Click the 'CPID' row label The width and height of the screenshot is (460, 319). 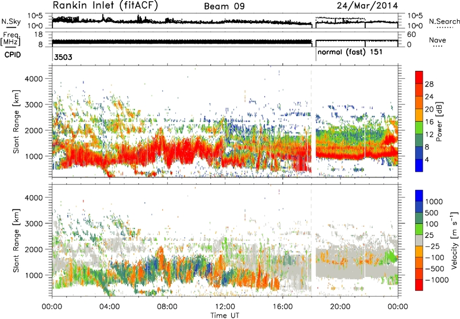click(x=13, y=55)
